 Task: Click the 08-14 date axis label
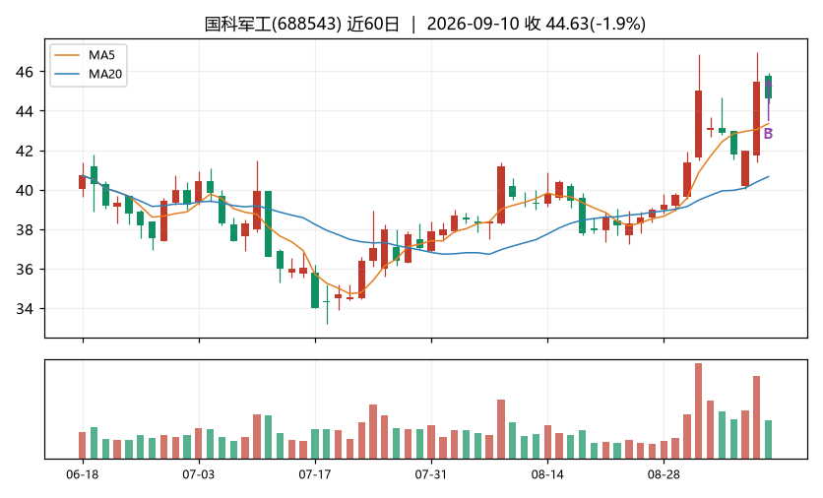pyautogui.click(x=547, y=475)
